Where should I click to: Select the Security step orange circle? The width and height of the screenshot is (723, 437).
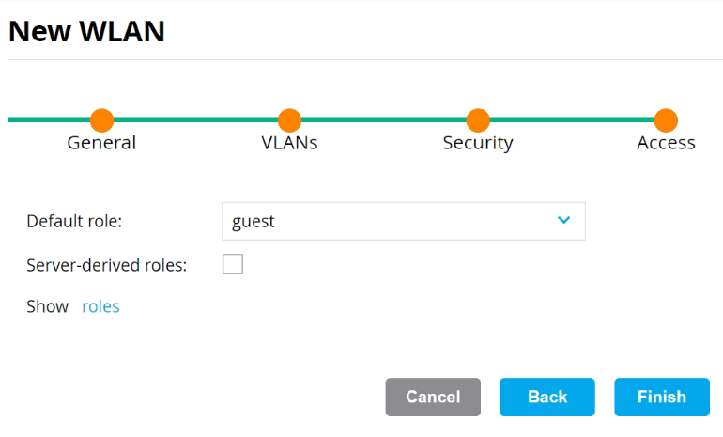(478, 120)
